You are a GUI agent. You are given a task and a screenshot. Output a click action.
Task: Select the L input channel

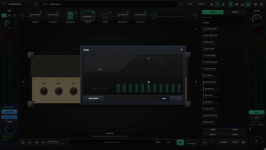click(4, 15)
